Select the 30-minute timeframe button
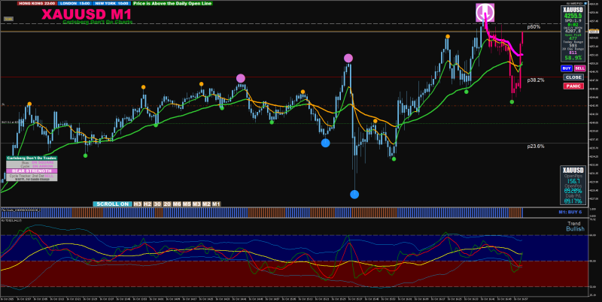This screenshot has width=602, height=302. [157, 204]
